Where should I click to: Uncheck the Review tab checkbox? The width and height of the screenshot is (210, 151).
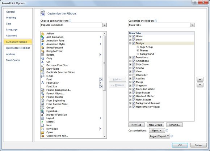pos(134,68)
